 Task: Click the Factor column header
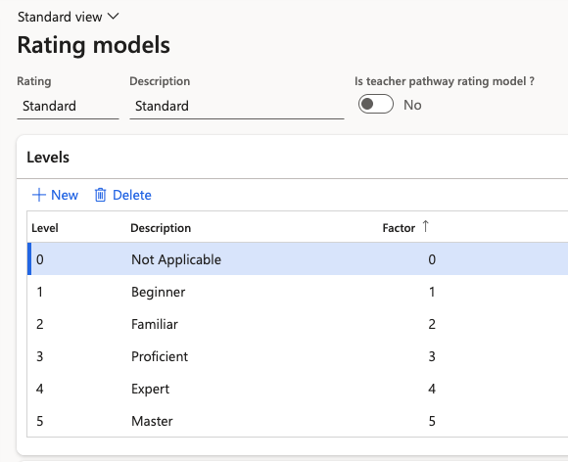(399, 228)
